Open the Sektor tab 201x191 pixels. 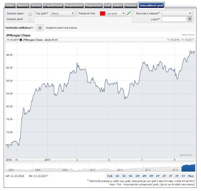tap(118, 6)
